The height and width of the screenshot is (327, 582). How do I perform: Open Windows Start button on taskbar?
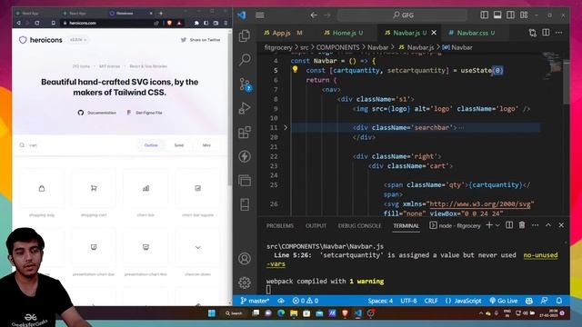click(212, 313)
